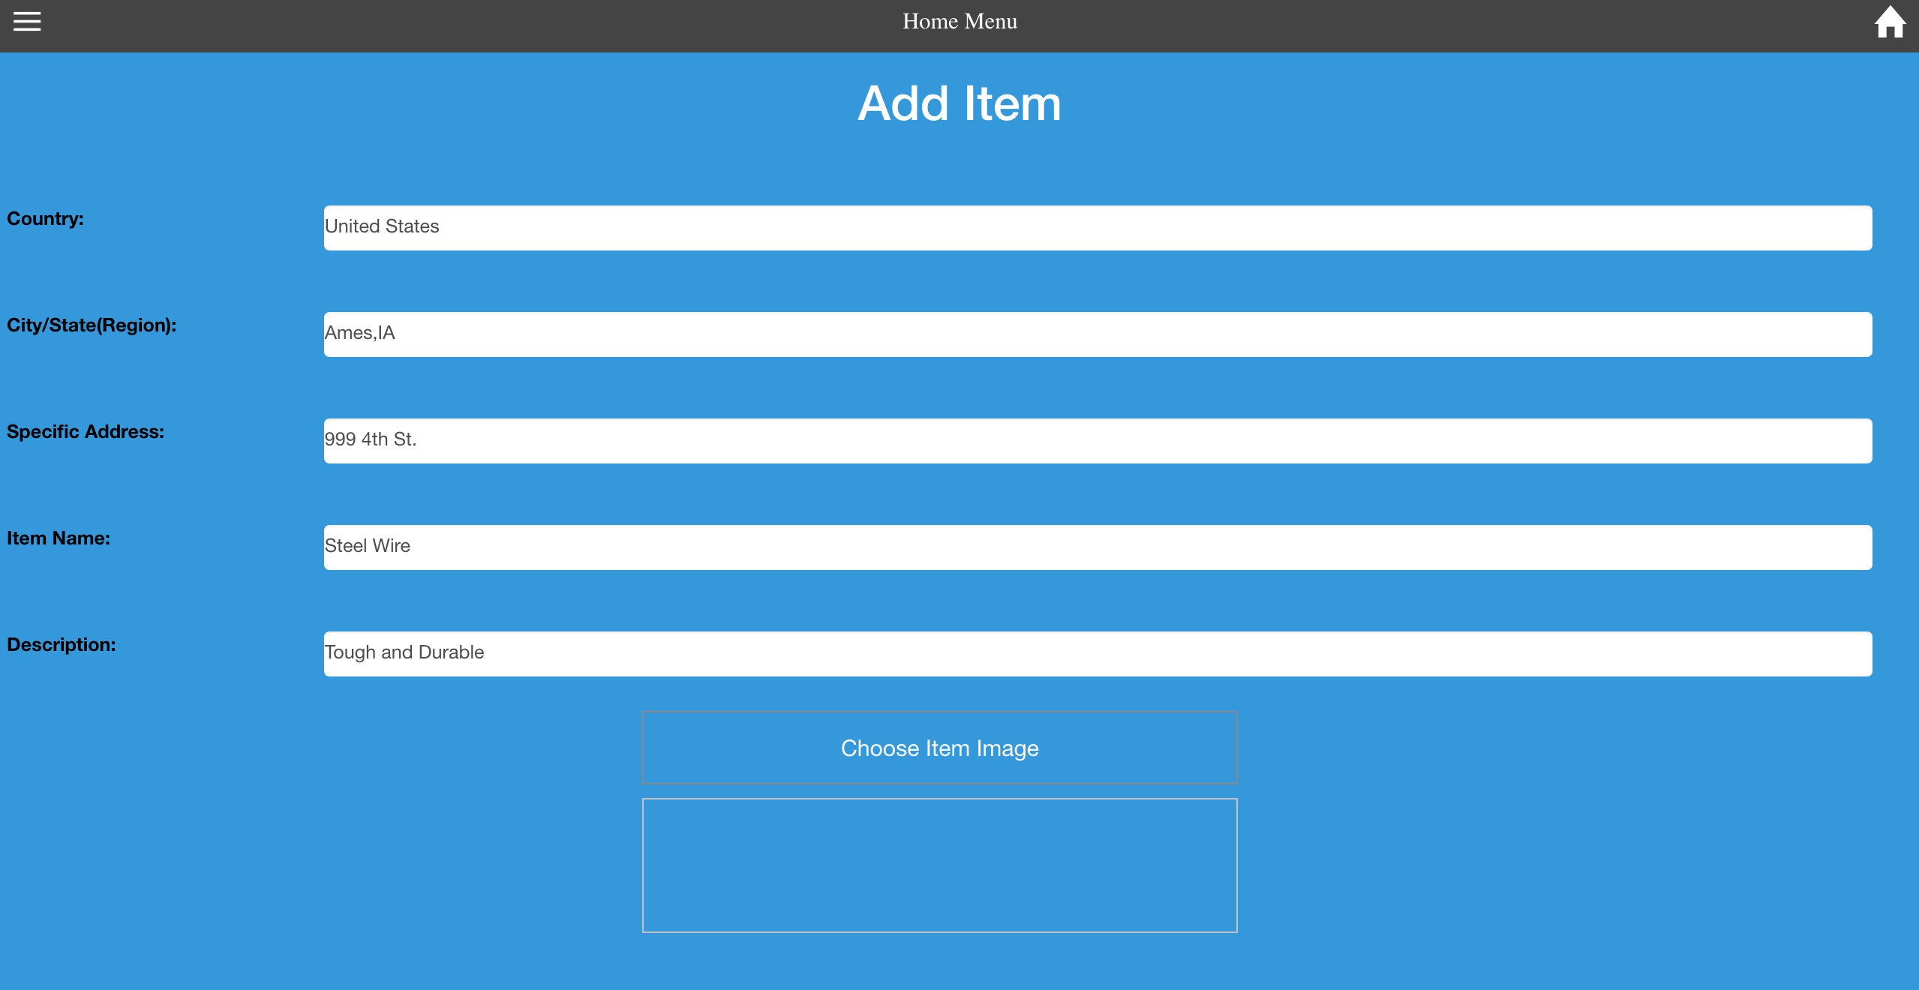The height and width of the screenshot is (990, 1919).
Task: Click the Item Name label
Action: click(59, 538)
